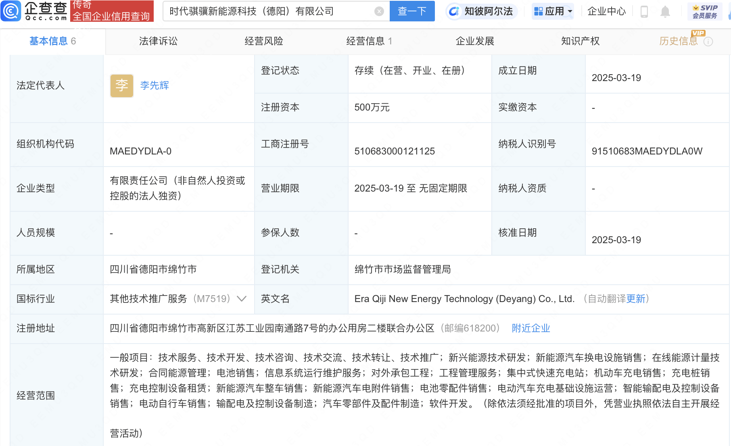This screenshot has width=731, height=446.
Task: Click the 查一下 search button
Action: coord(412,11)
